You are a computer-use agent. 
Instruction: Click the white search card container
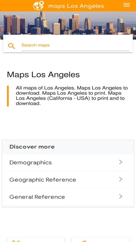[68, 44]
